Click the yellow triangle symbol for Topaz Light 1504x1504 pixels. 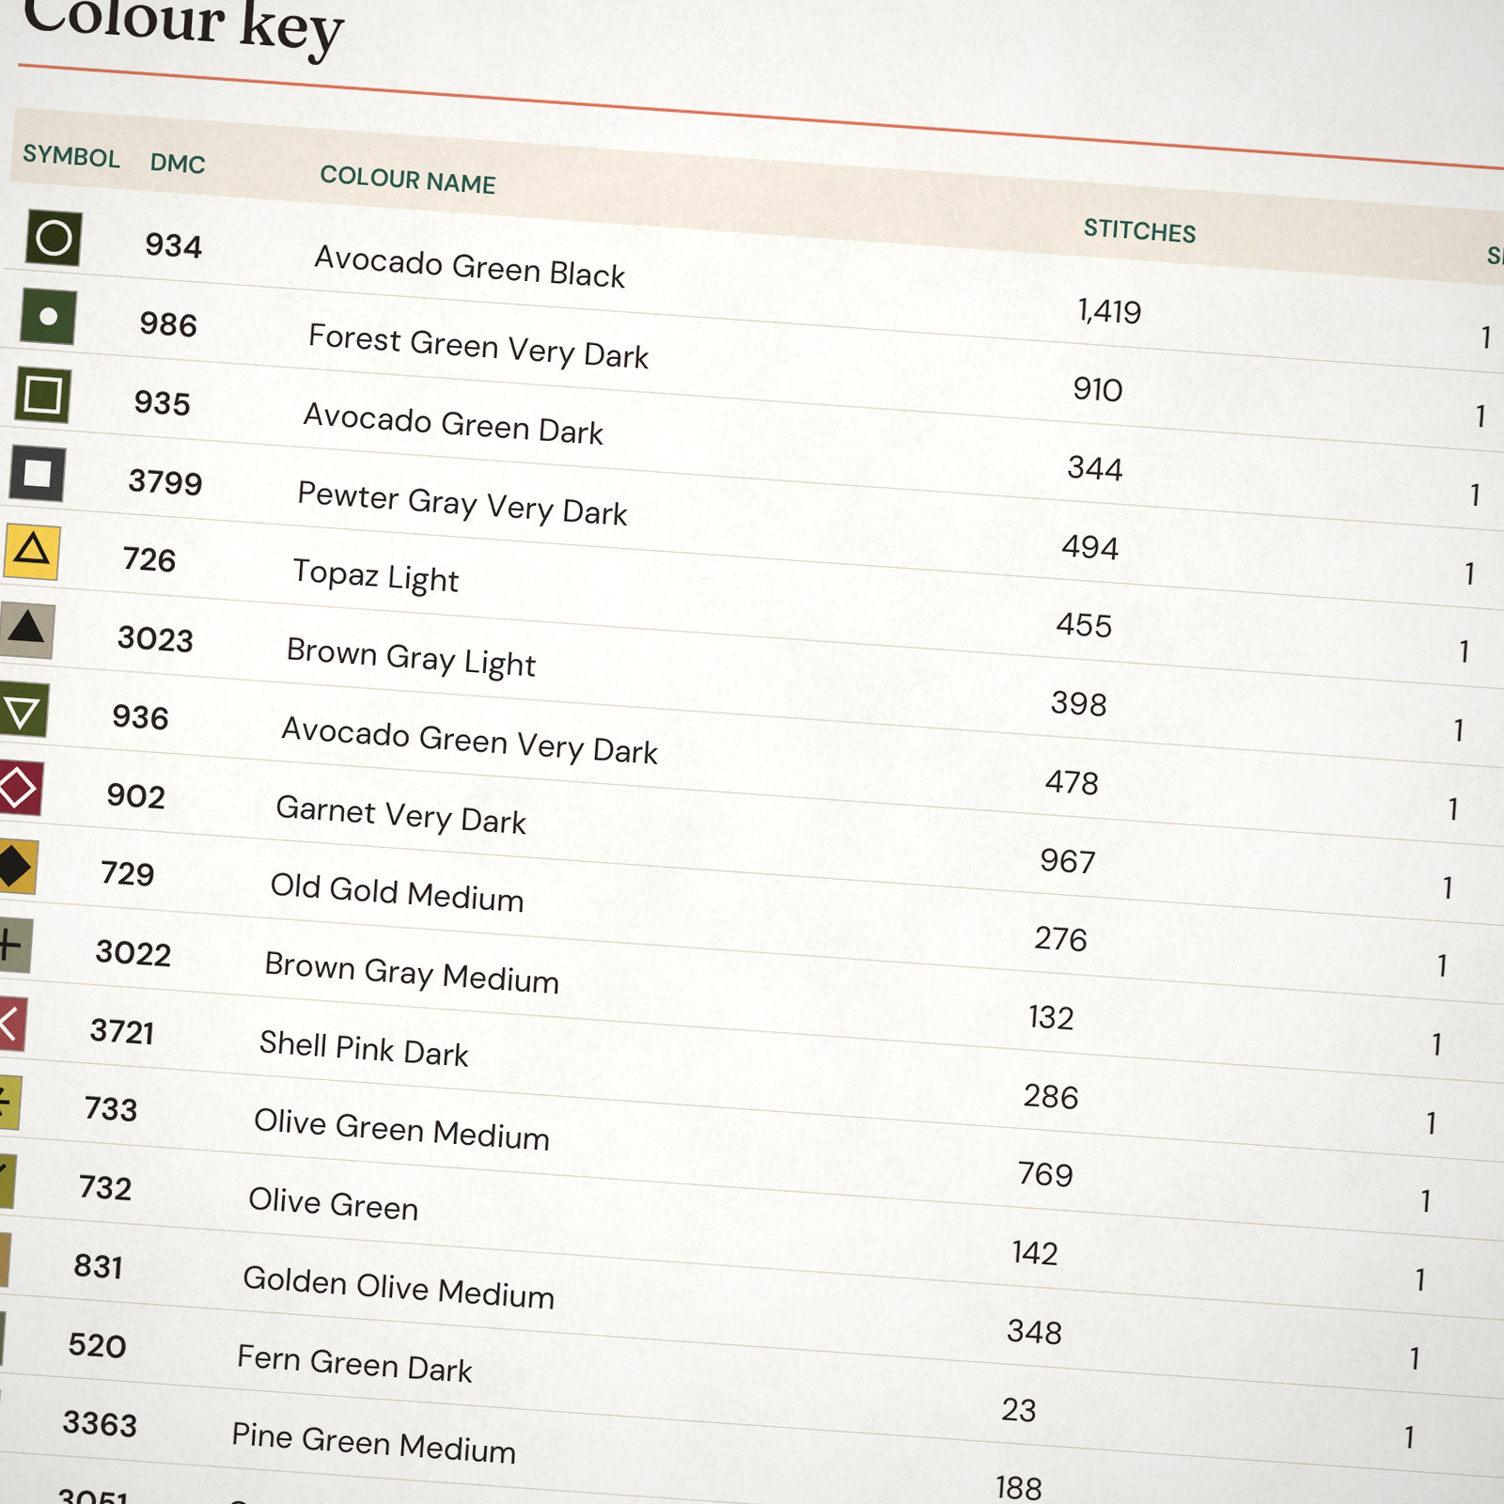tap(31, 551)
